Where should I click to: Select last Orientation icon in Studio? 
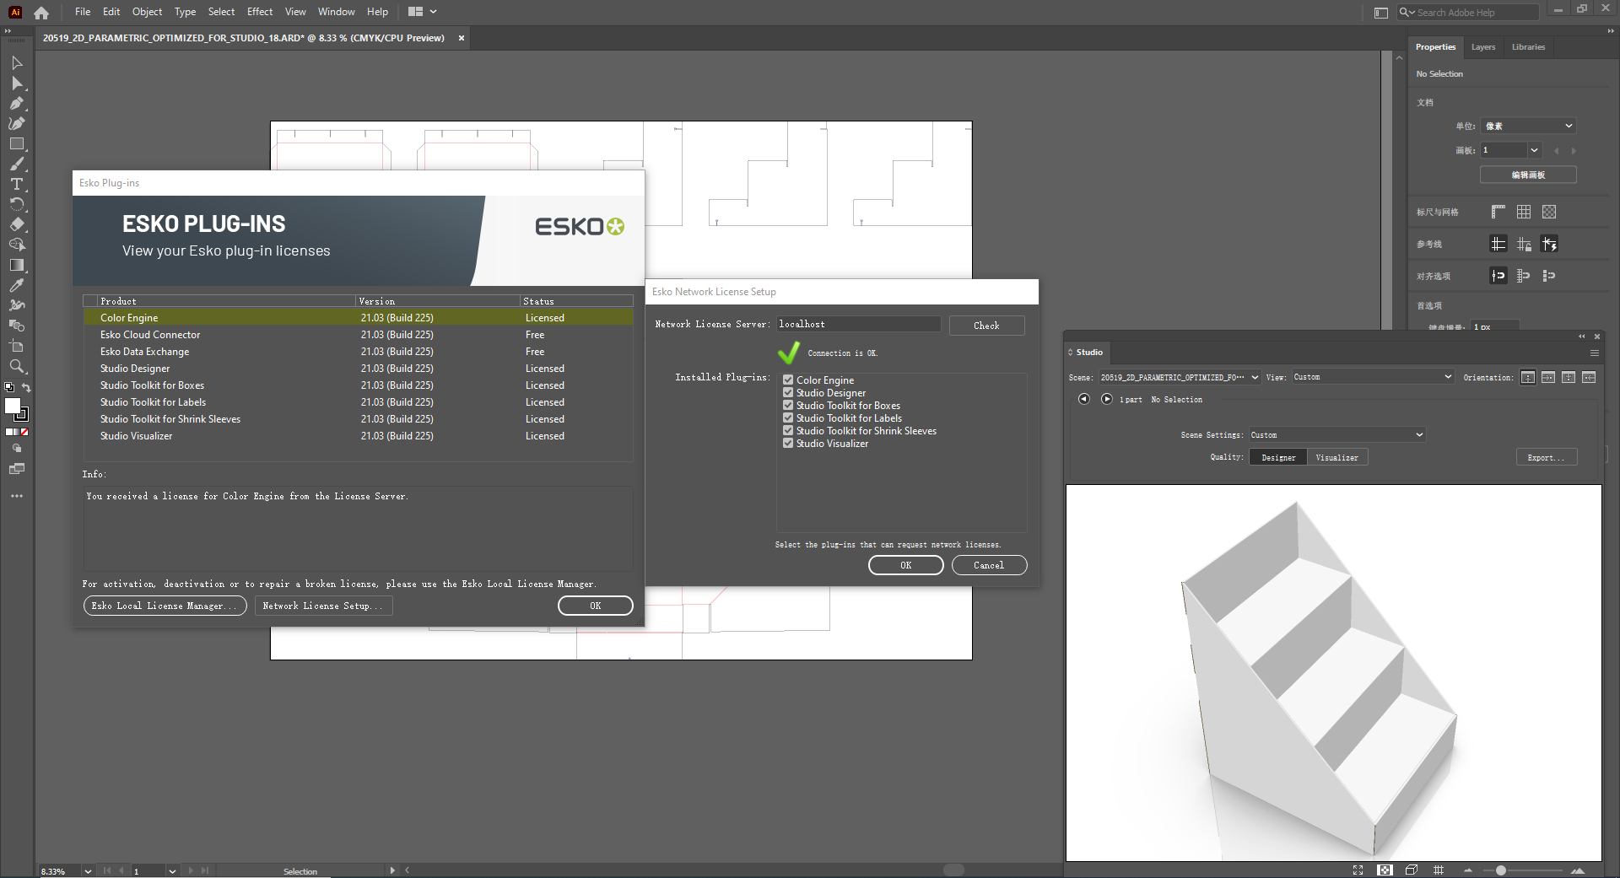click(1589, 377)
